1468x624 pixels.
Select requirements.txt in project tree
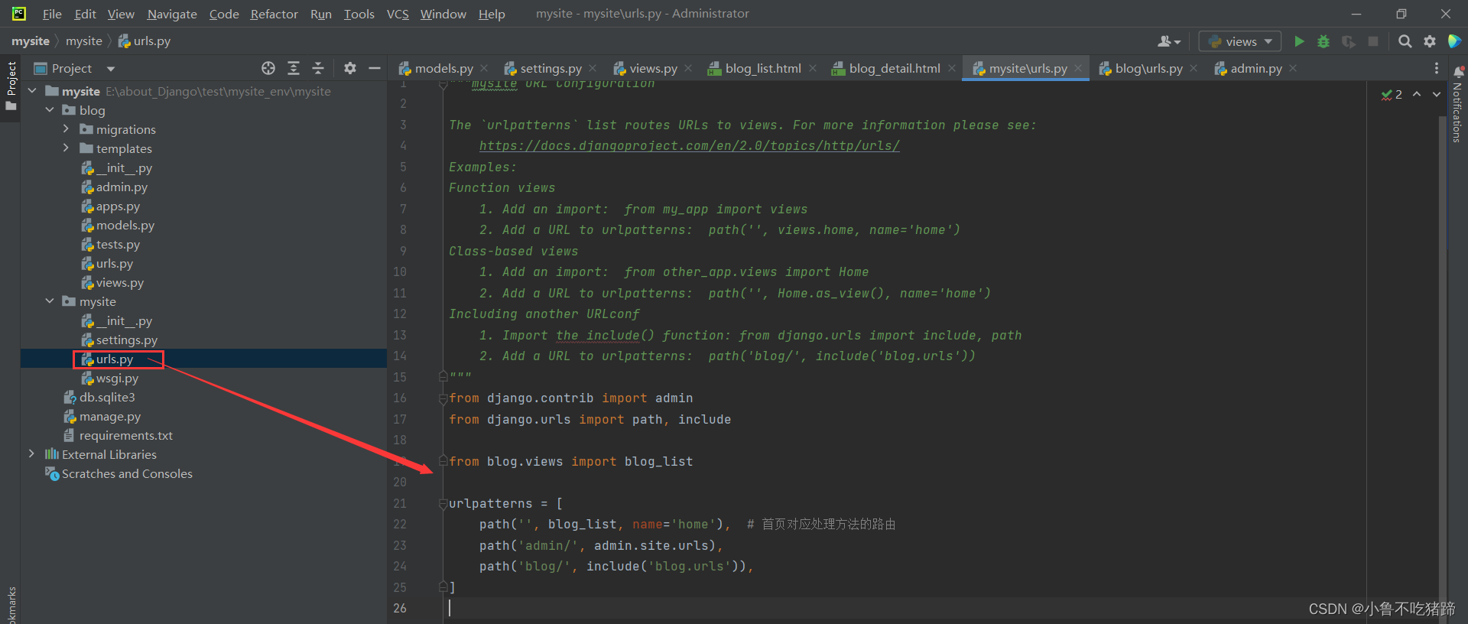[x=119, y=435]
